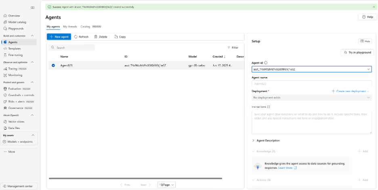Collapse Protect and govern section
Image resolution: width=378 pixels, height=190 pixels.
point(32,82)
